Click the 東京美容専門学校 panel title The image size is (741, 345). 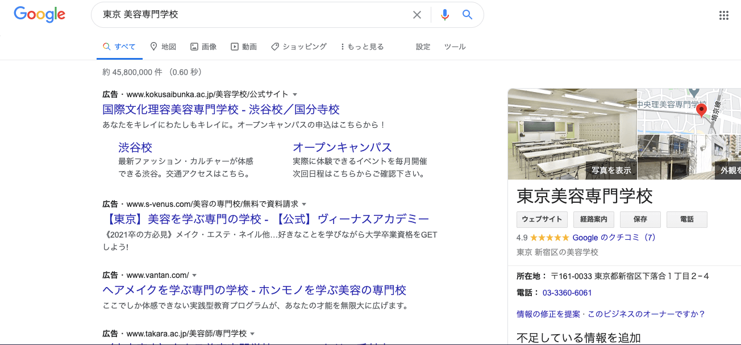pos(585,196)
